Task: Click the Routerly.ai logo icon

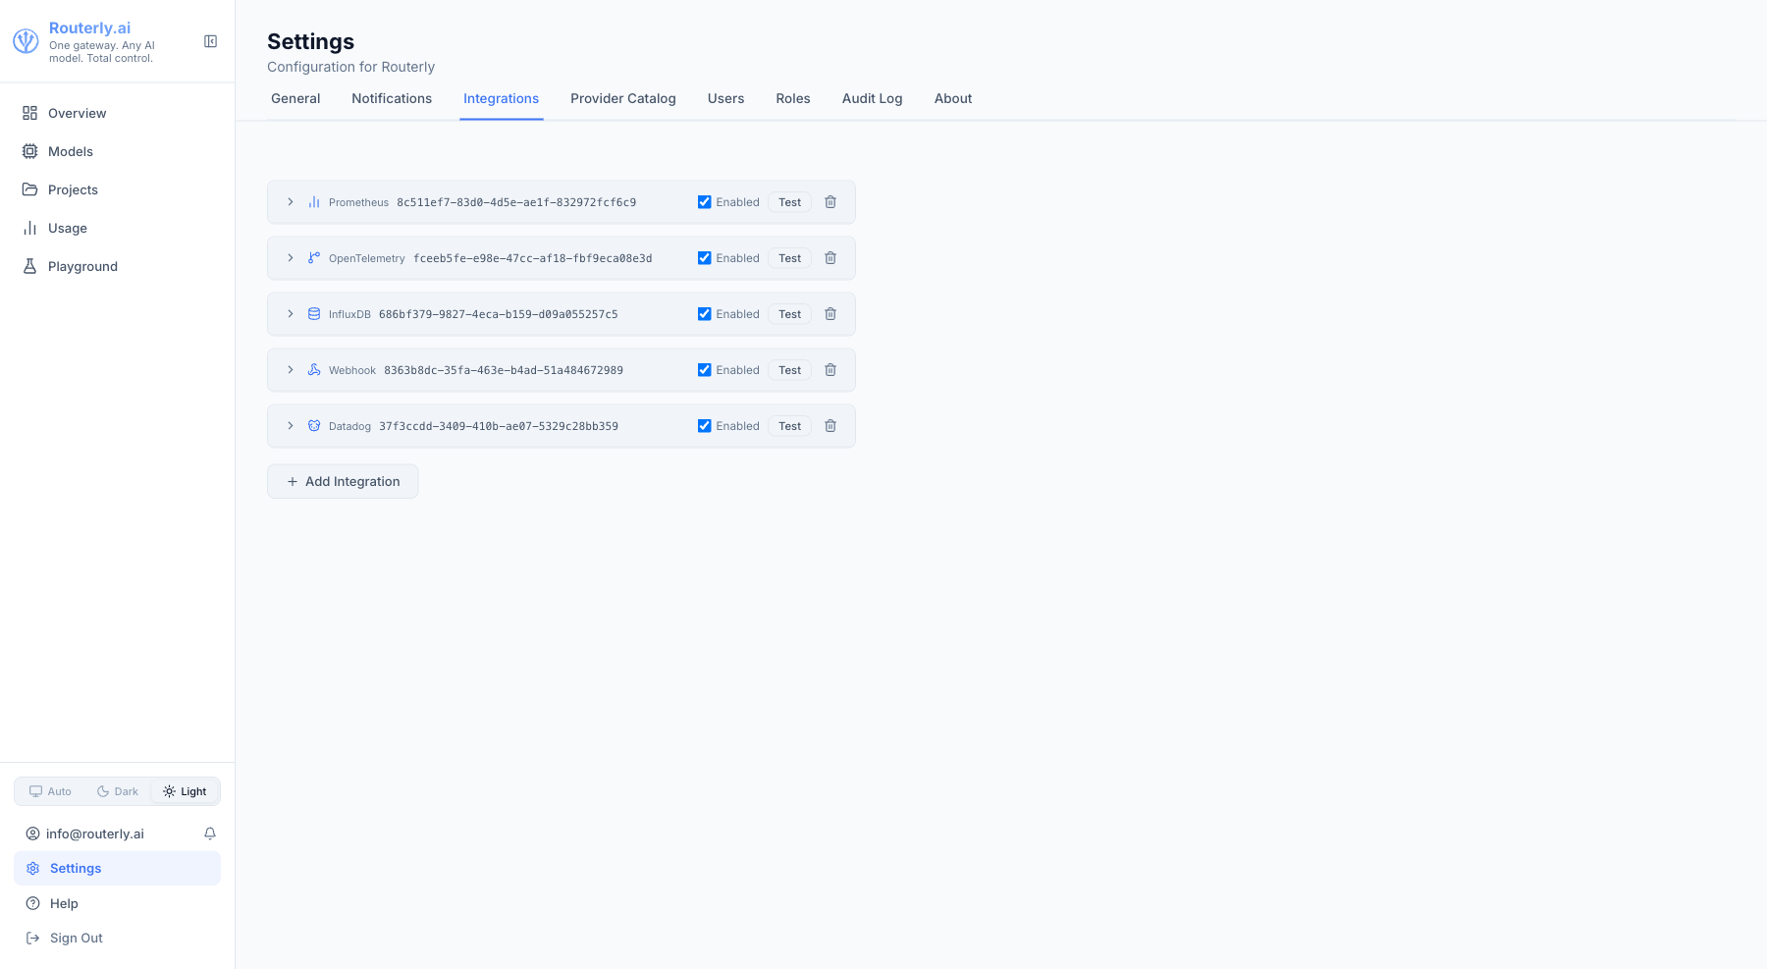Action: coord(26,41)
